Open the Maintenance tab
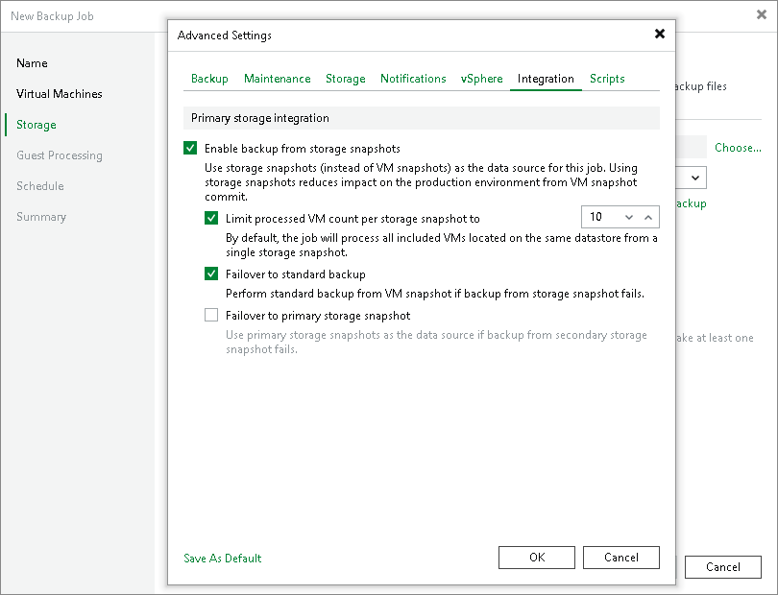 pos(277,79)
